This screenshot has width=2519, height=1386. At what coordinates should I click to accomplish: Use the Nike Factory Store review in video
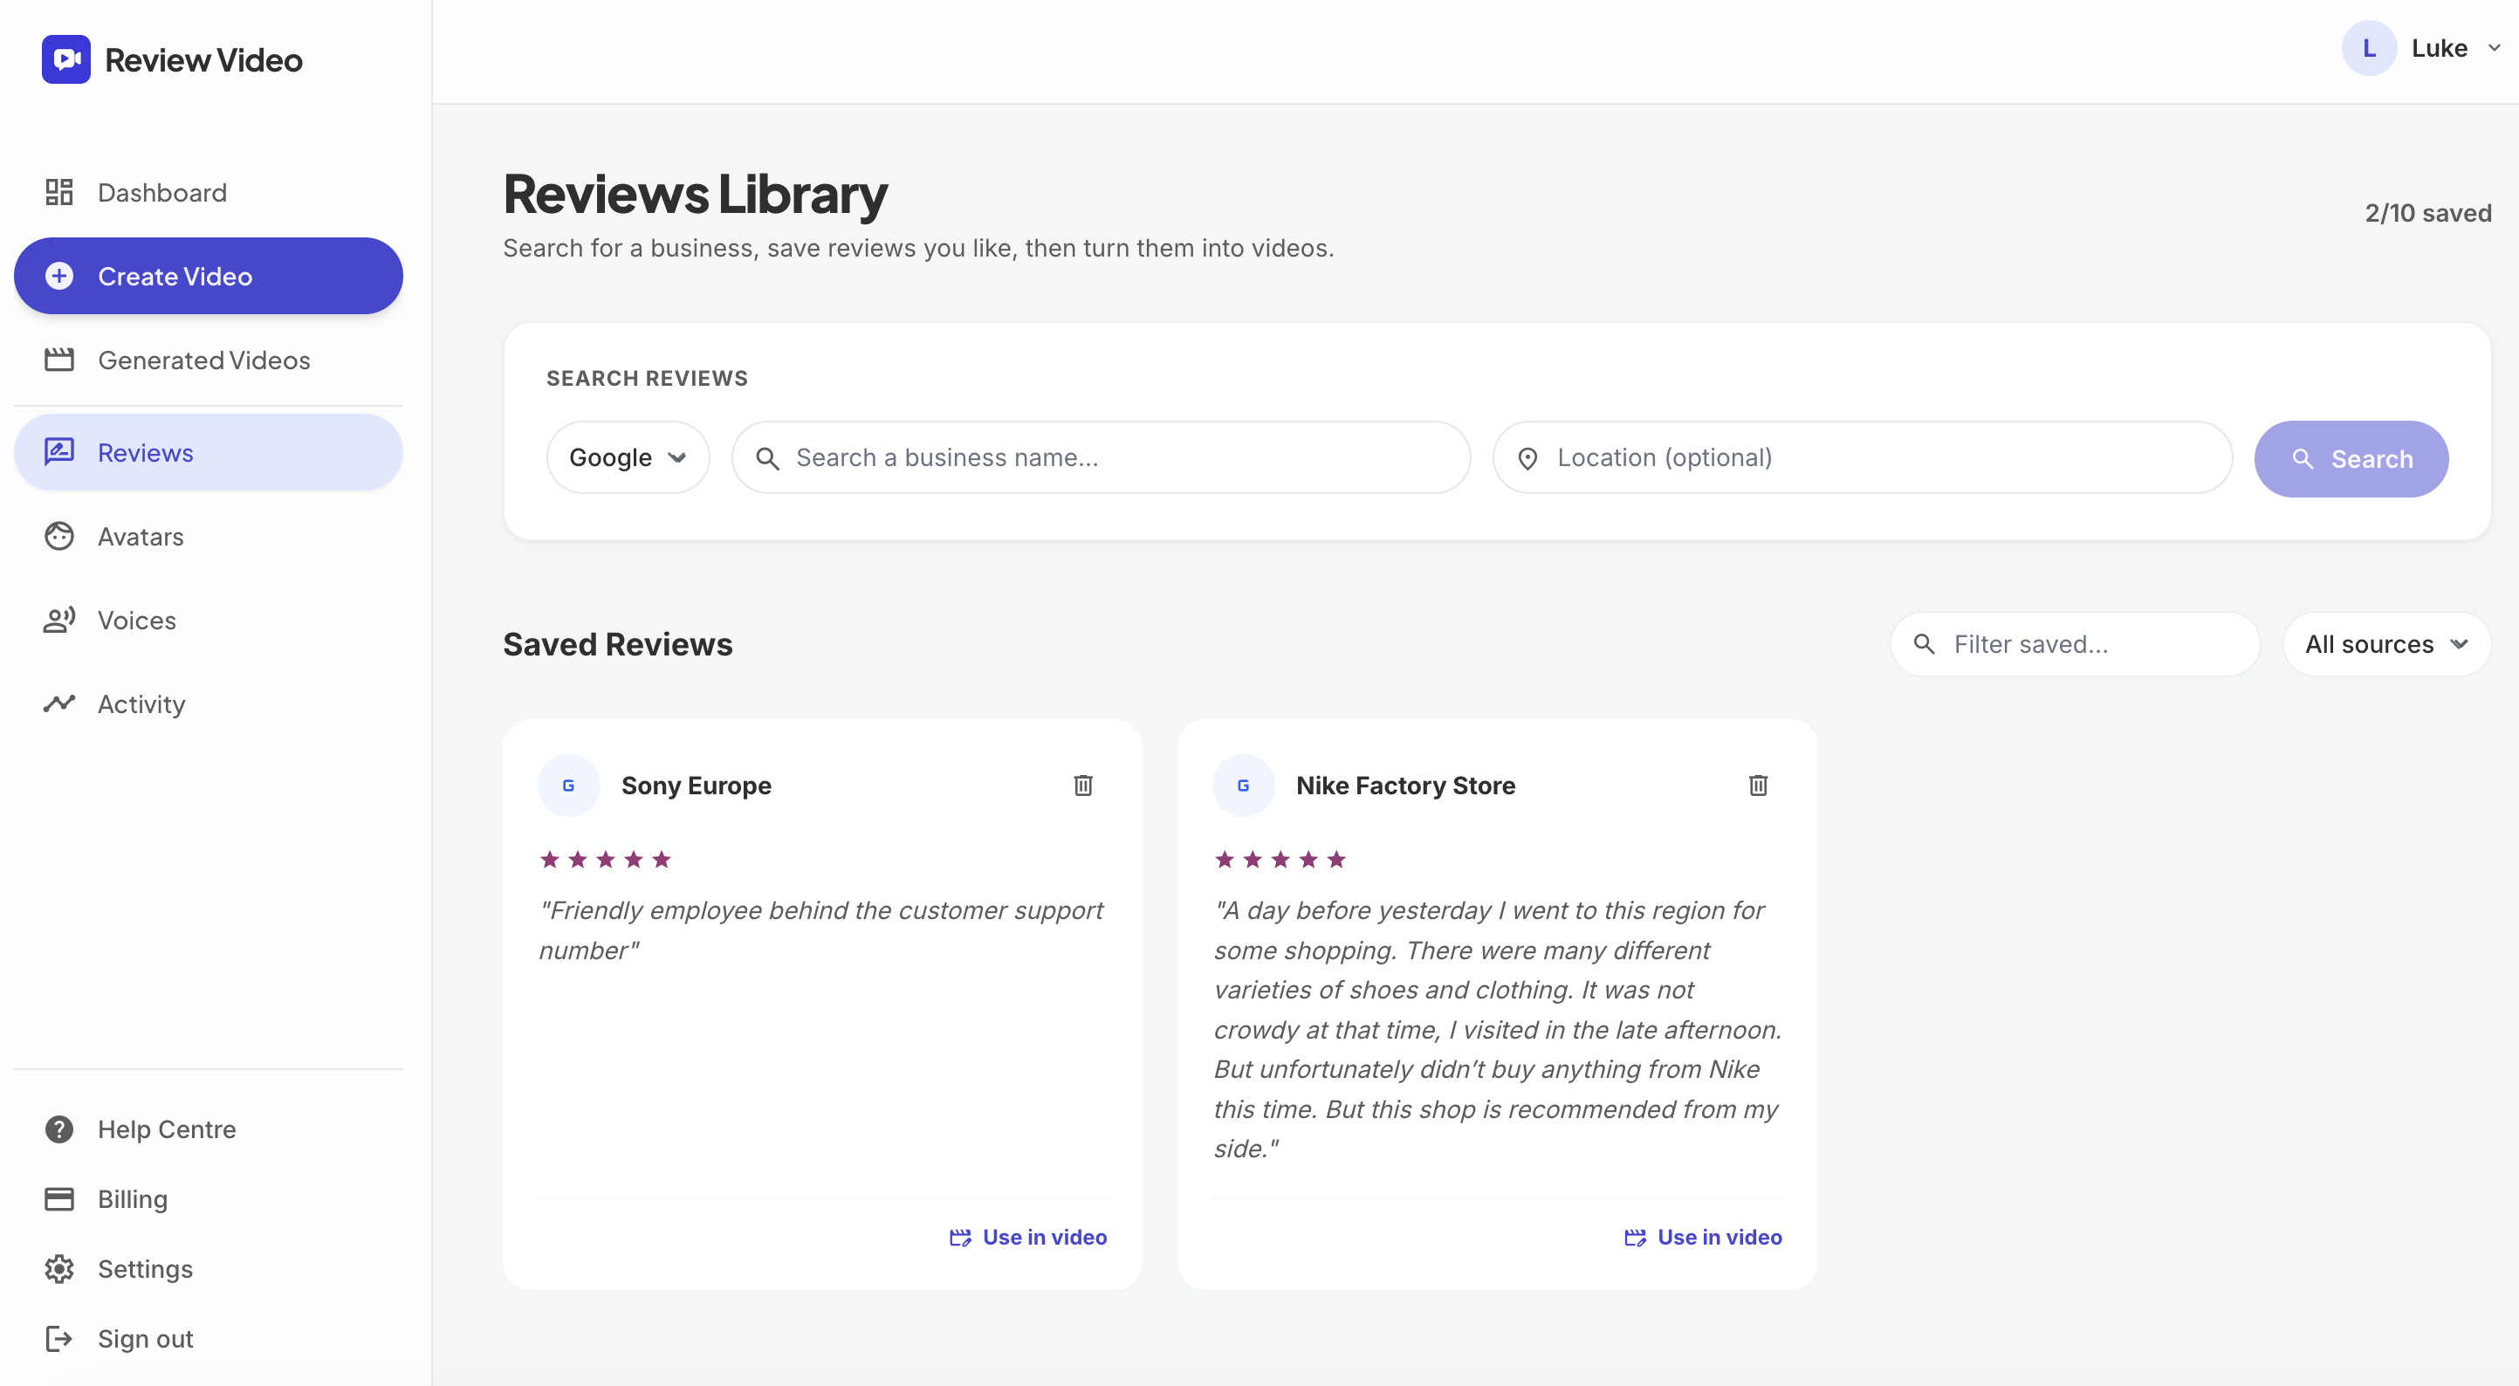(1703, 1238)
